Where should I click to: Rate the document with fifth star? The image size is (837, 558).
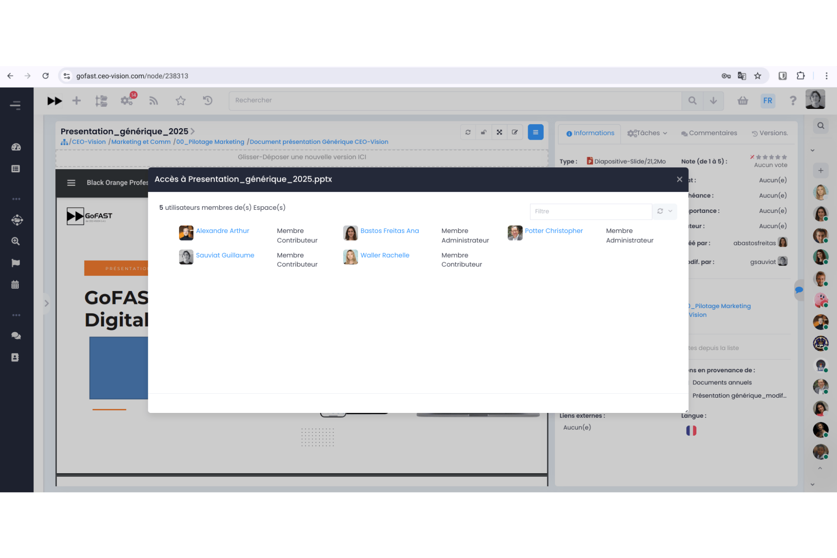pos(784,157)
